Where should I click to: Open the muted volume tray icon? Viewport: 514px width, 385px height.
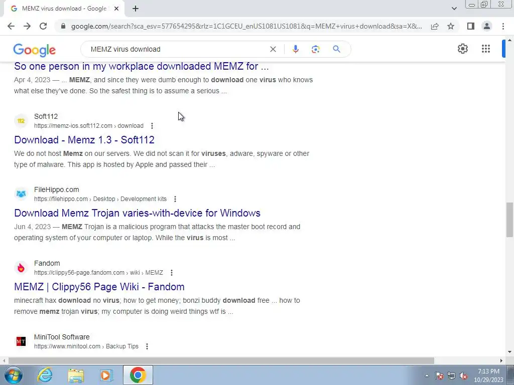[x=463, y=375]
